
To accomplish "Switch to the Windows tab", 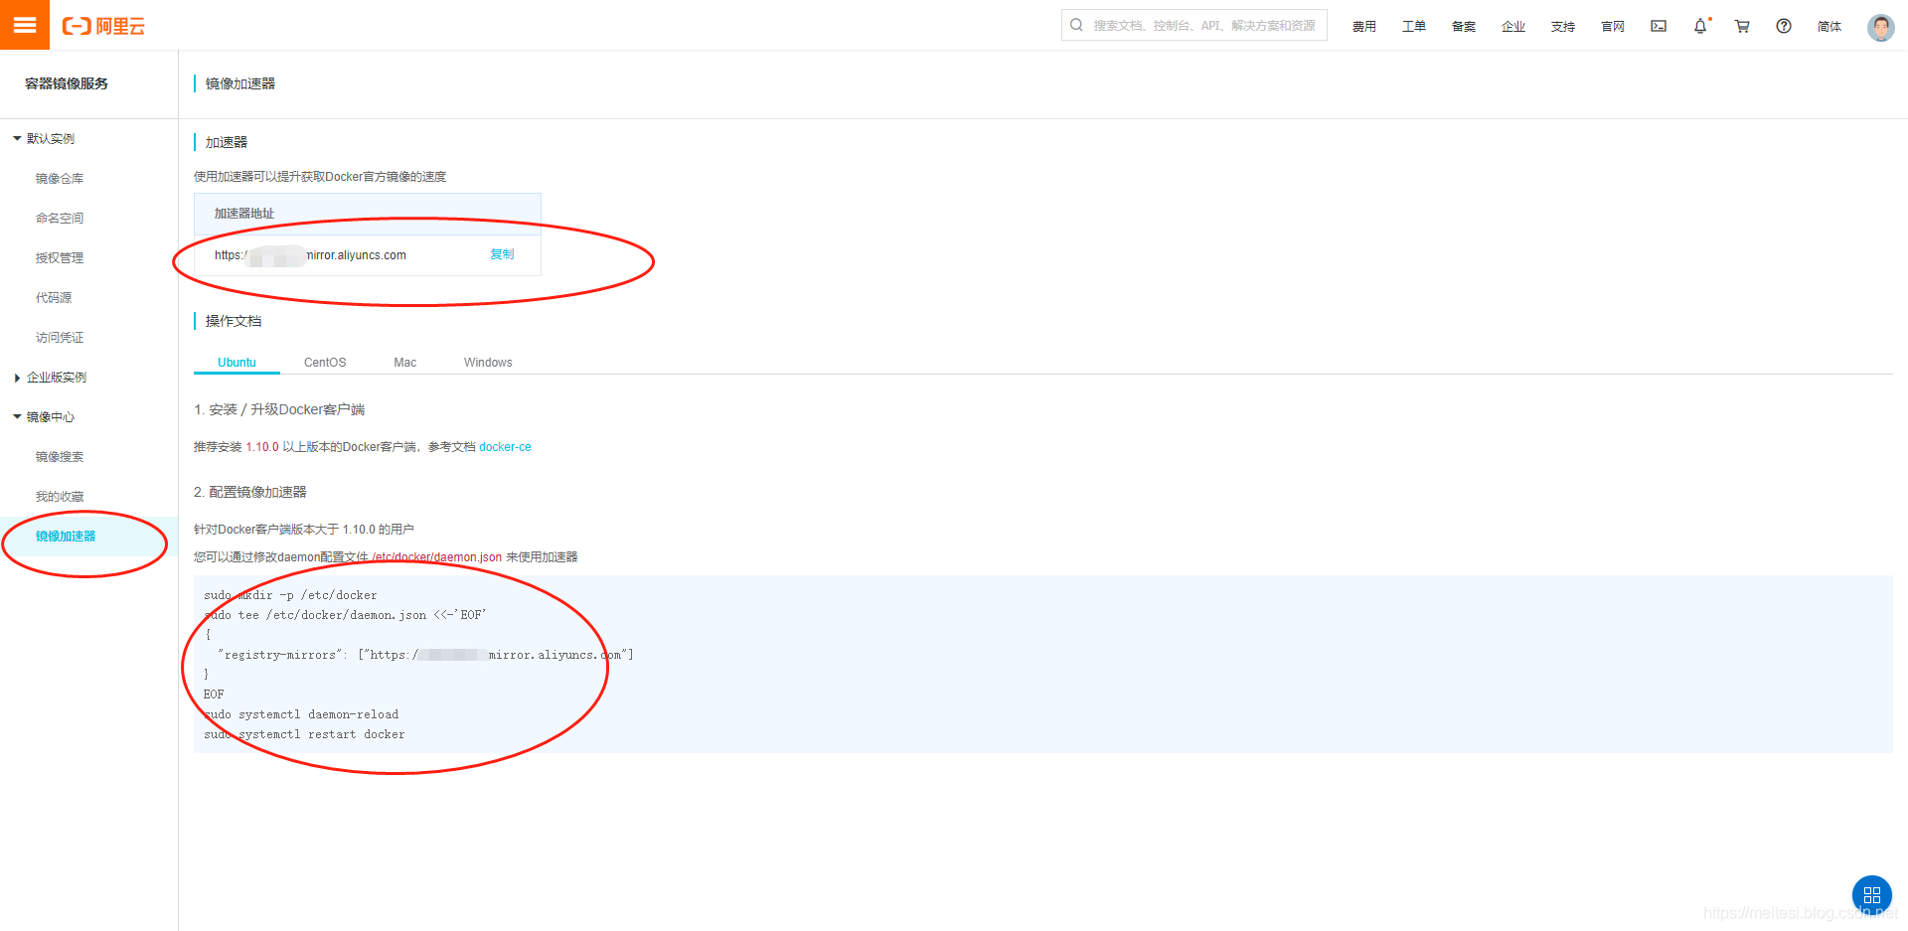I will (488, 363).
